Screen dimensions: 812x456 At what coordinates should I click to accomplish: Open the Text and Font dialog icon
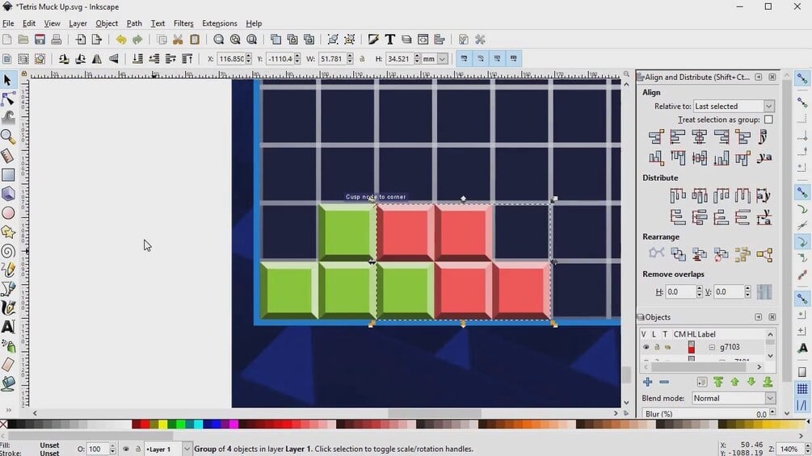(x=390, y=40)
